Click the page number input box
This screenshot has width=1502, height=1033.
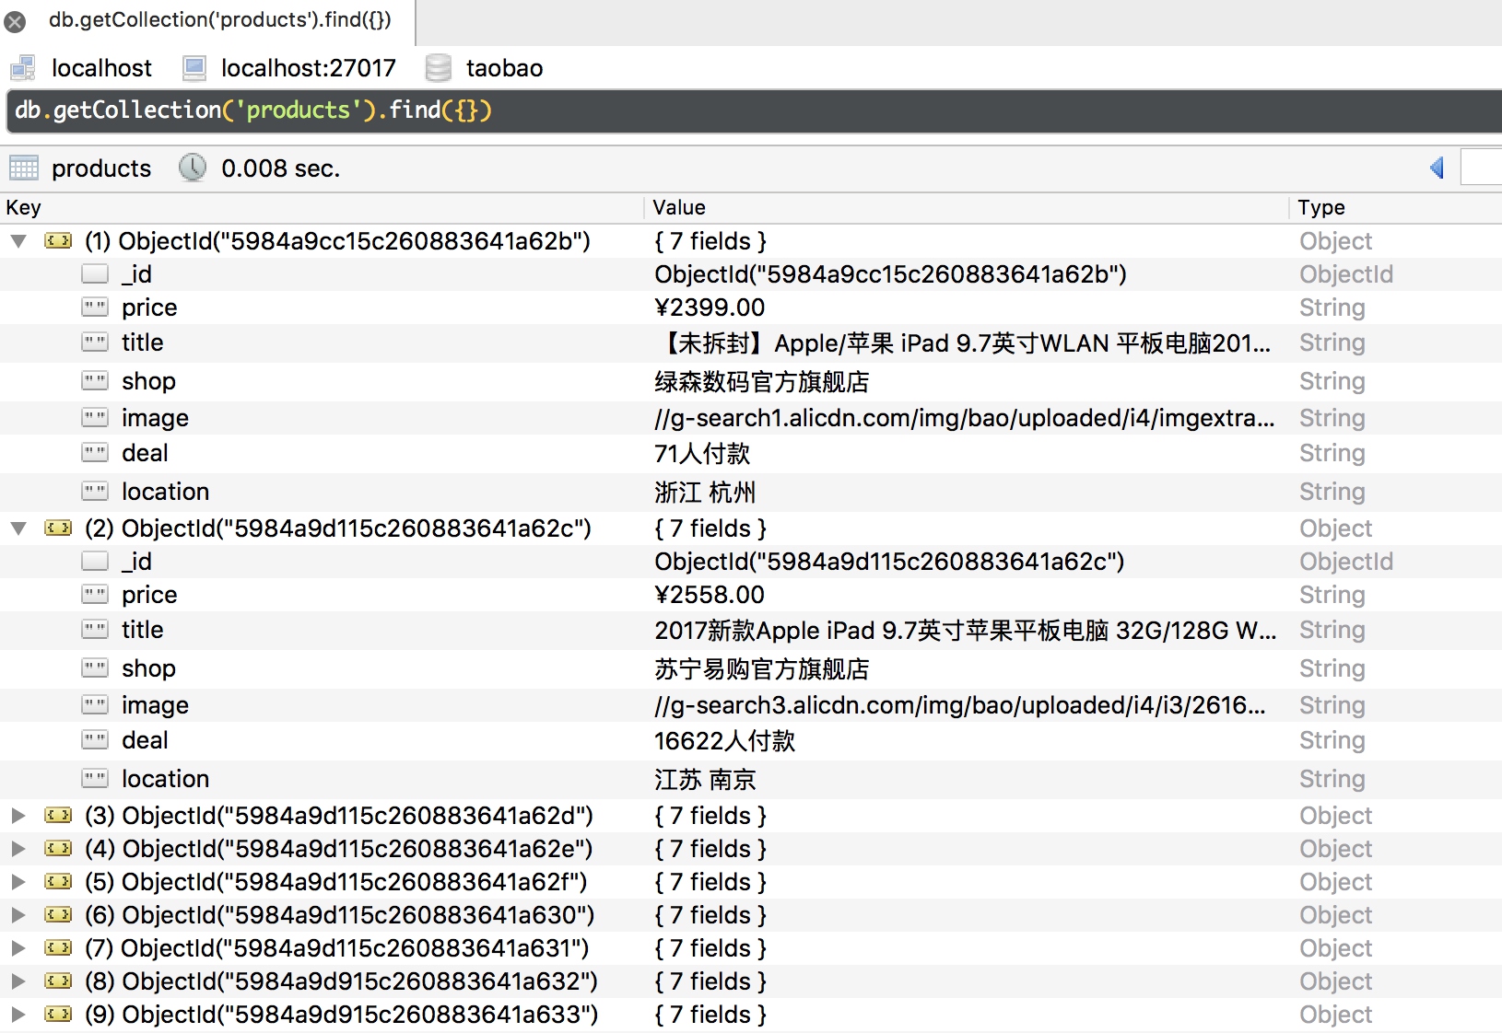coord(1482,168)
